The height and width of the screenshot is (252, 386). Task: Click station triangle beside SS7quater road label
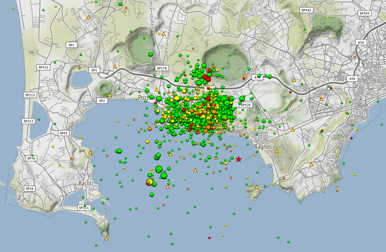pyautogui.click(x=89, y=17)
